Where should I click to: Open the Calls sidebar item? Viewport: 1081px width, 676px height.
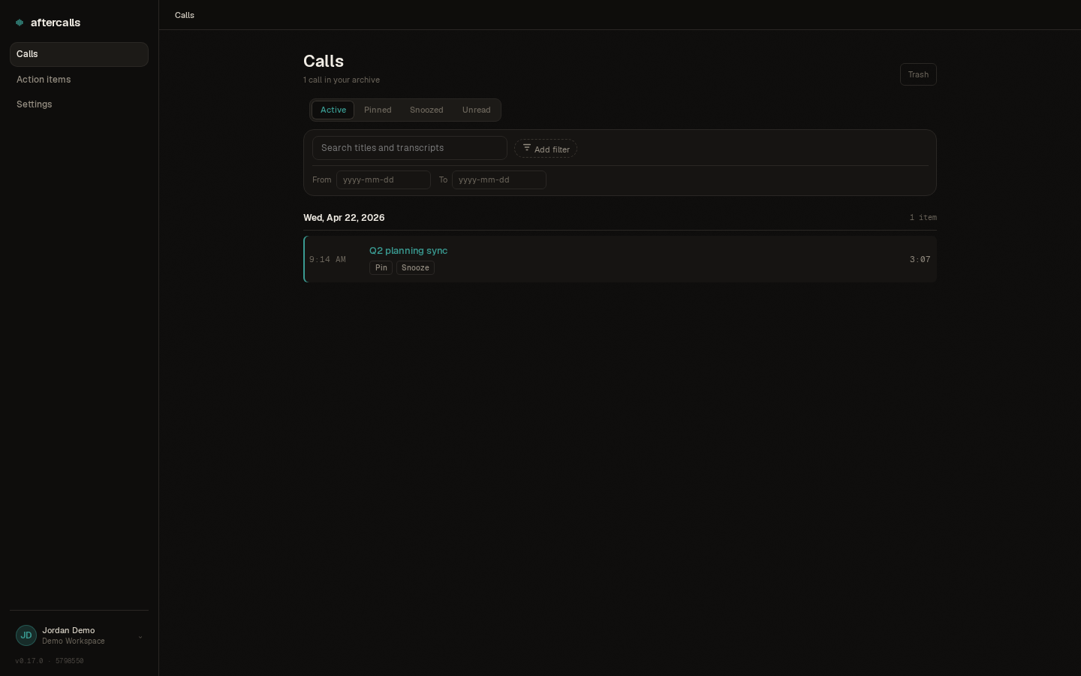79,54
